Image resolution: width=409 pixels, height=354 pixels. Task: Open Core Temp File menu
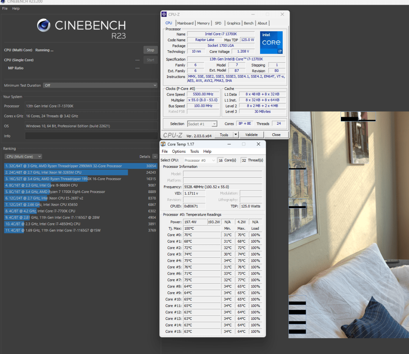[165, 151]
